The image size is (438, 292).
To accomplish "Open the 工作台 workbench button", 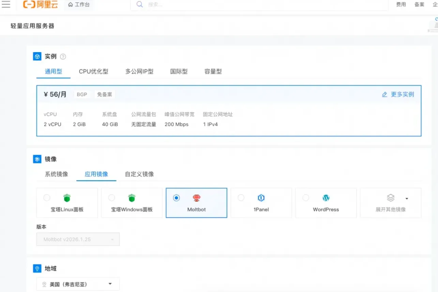I will pyautogui.click(x=79, y=5).
